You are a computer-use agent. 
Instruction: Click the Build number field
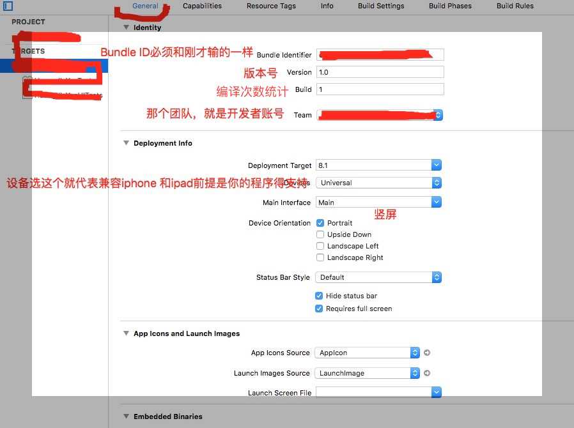click(x=380, y=89)
